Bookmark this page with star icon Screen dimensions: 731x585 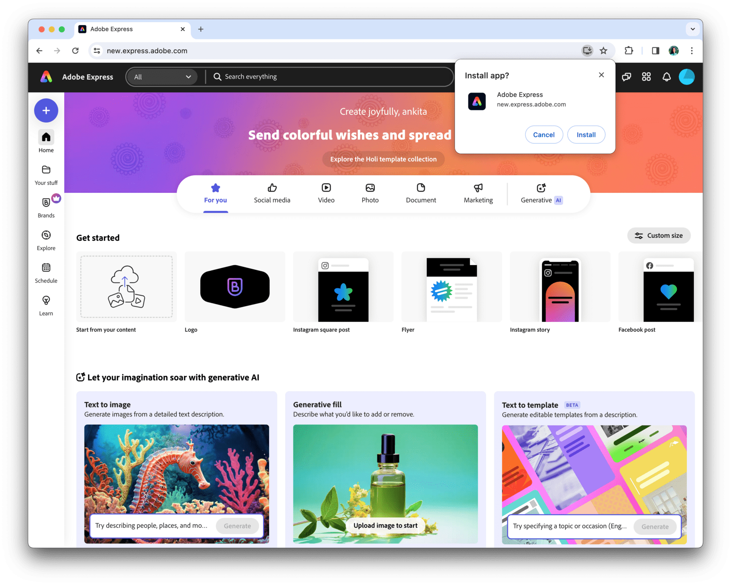[x=604, y=51]
